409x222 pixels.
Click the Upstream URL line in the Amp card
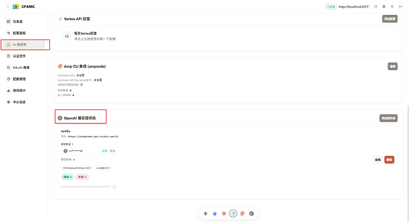pos(71,75)
